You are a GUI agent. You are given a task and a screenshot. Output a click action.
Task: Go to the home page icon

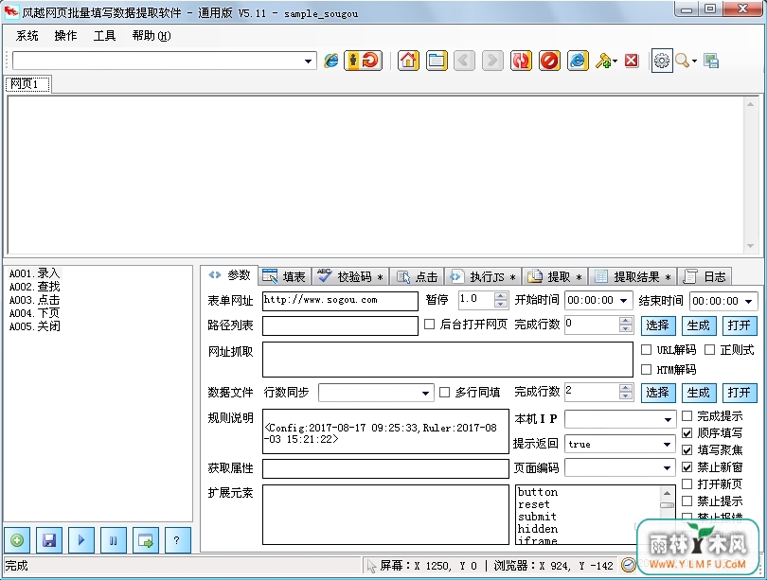point(408,61)
